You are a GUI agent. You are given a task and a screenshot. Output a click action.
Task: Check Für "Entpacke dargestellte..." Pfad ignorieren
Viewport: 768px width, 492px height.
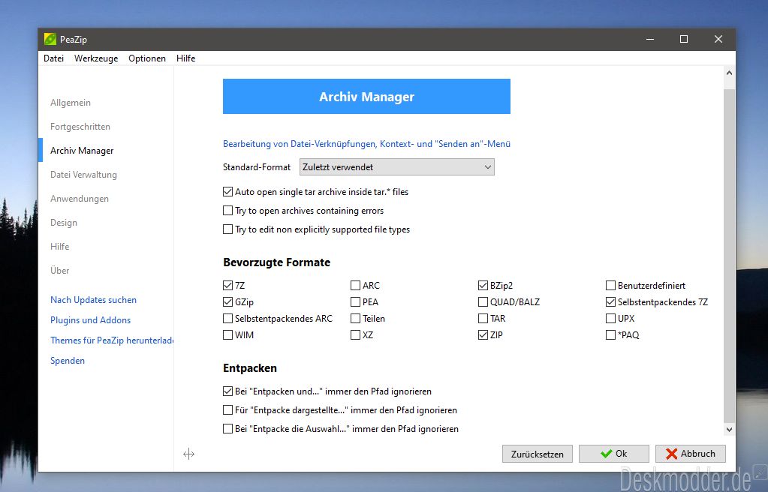[x=227, y=409]
